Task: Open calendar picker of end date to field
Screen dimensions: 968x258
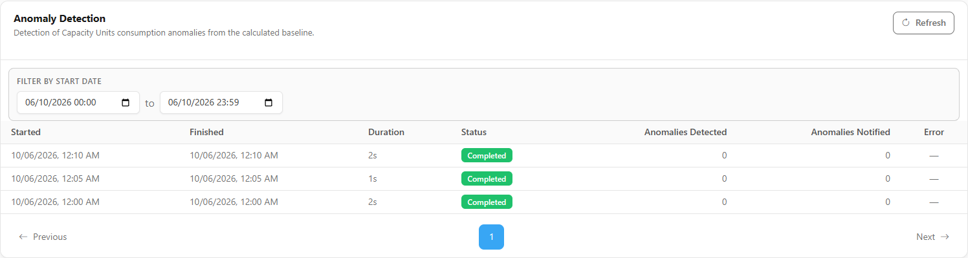Action: pyautogui.click(x=269, y=102)
